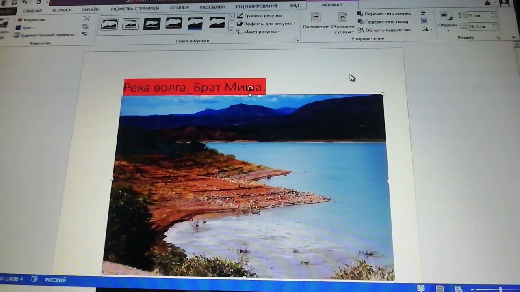Click the word count in the status bar
520x292 pixels.
coord(12,279)
